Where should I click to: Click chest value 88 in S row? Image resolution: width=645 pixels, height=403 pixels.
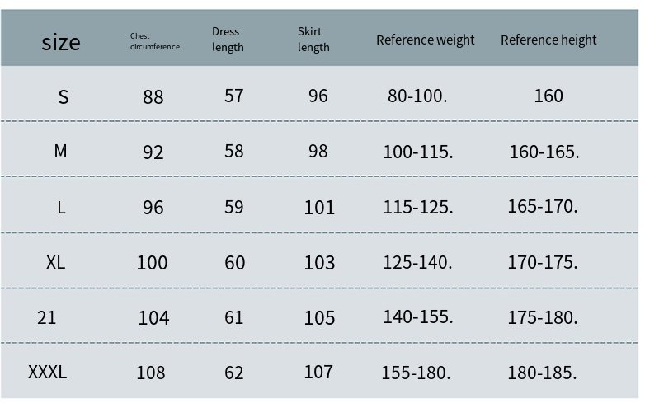[x=153, y=96]
